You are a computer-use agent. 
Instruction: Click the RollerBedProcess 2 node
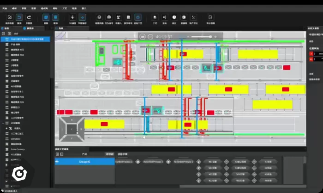pos(153,162)
